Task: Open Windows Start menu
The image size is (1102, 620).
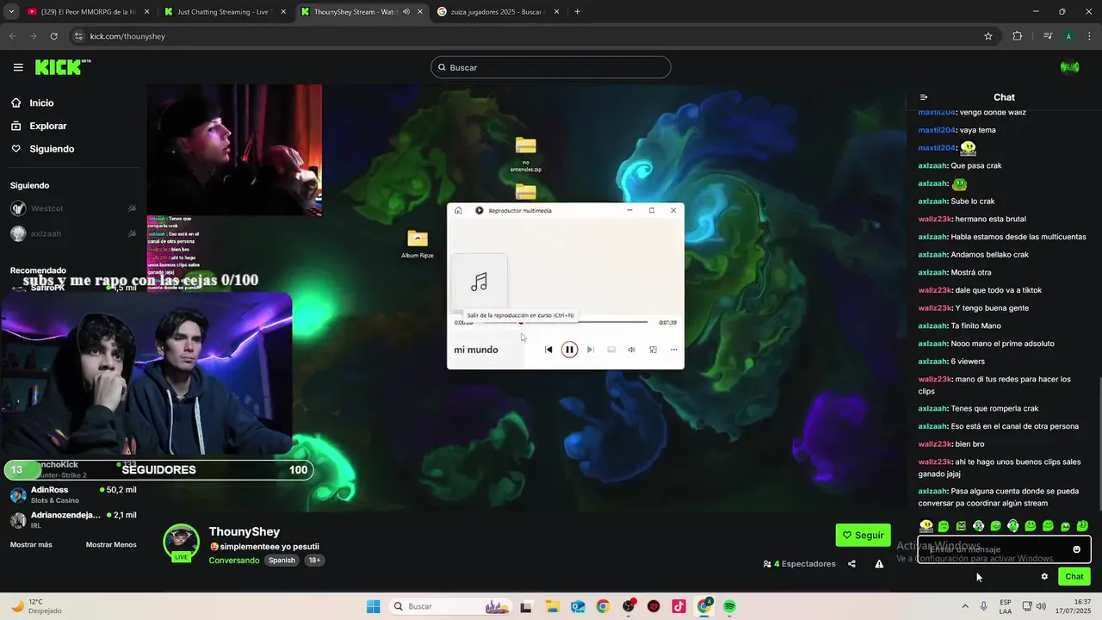Action: (x=373, y=606)
